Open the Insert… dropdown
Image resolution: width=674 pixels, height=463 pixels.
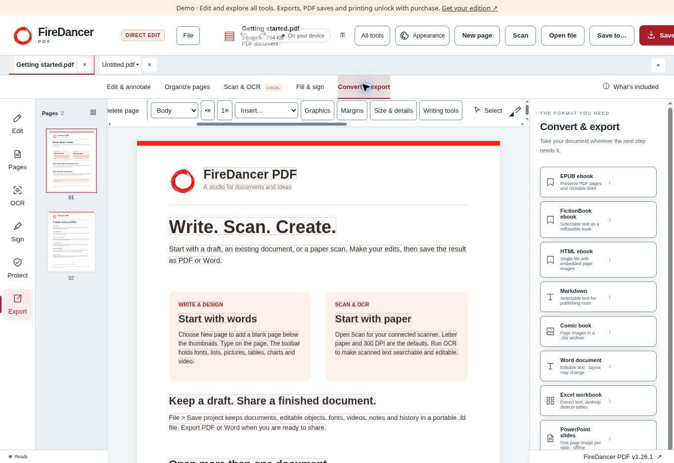(267, 110)
